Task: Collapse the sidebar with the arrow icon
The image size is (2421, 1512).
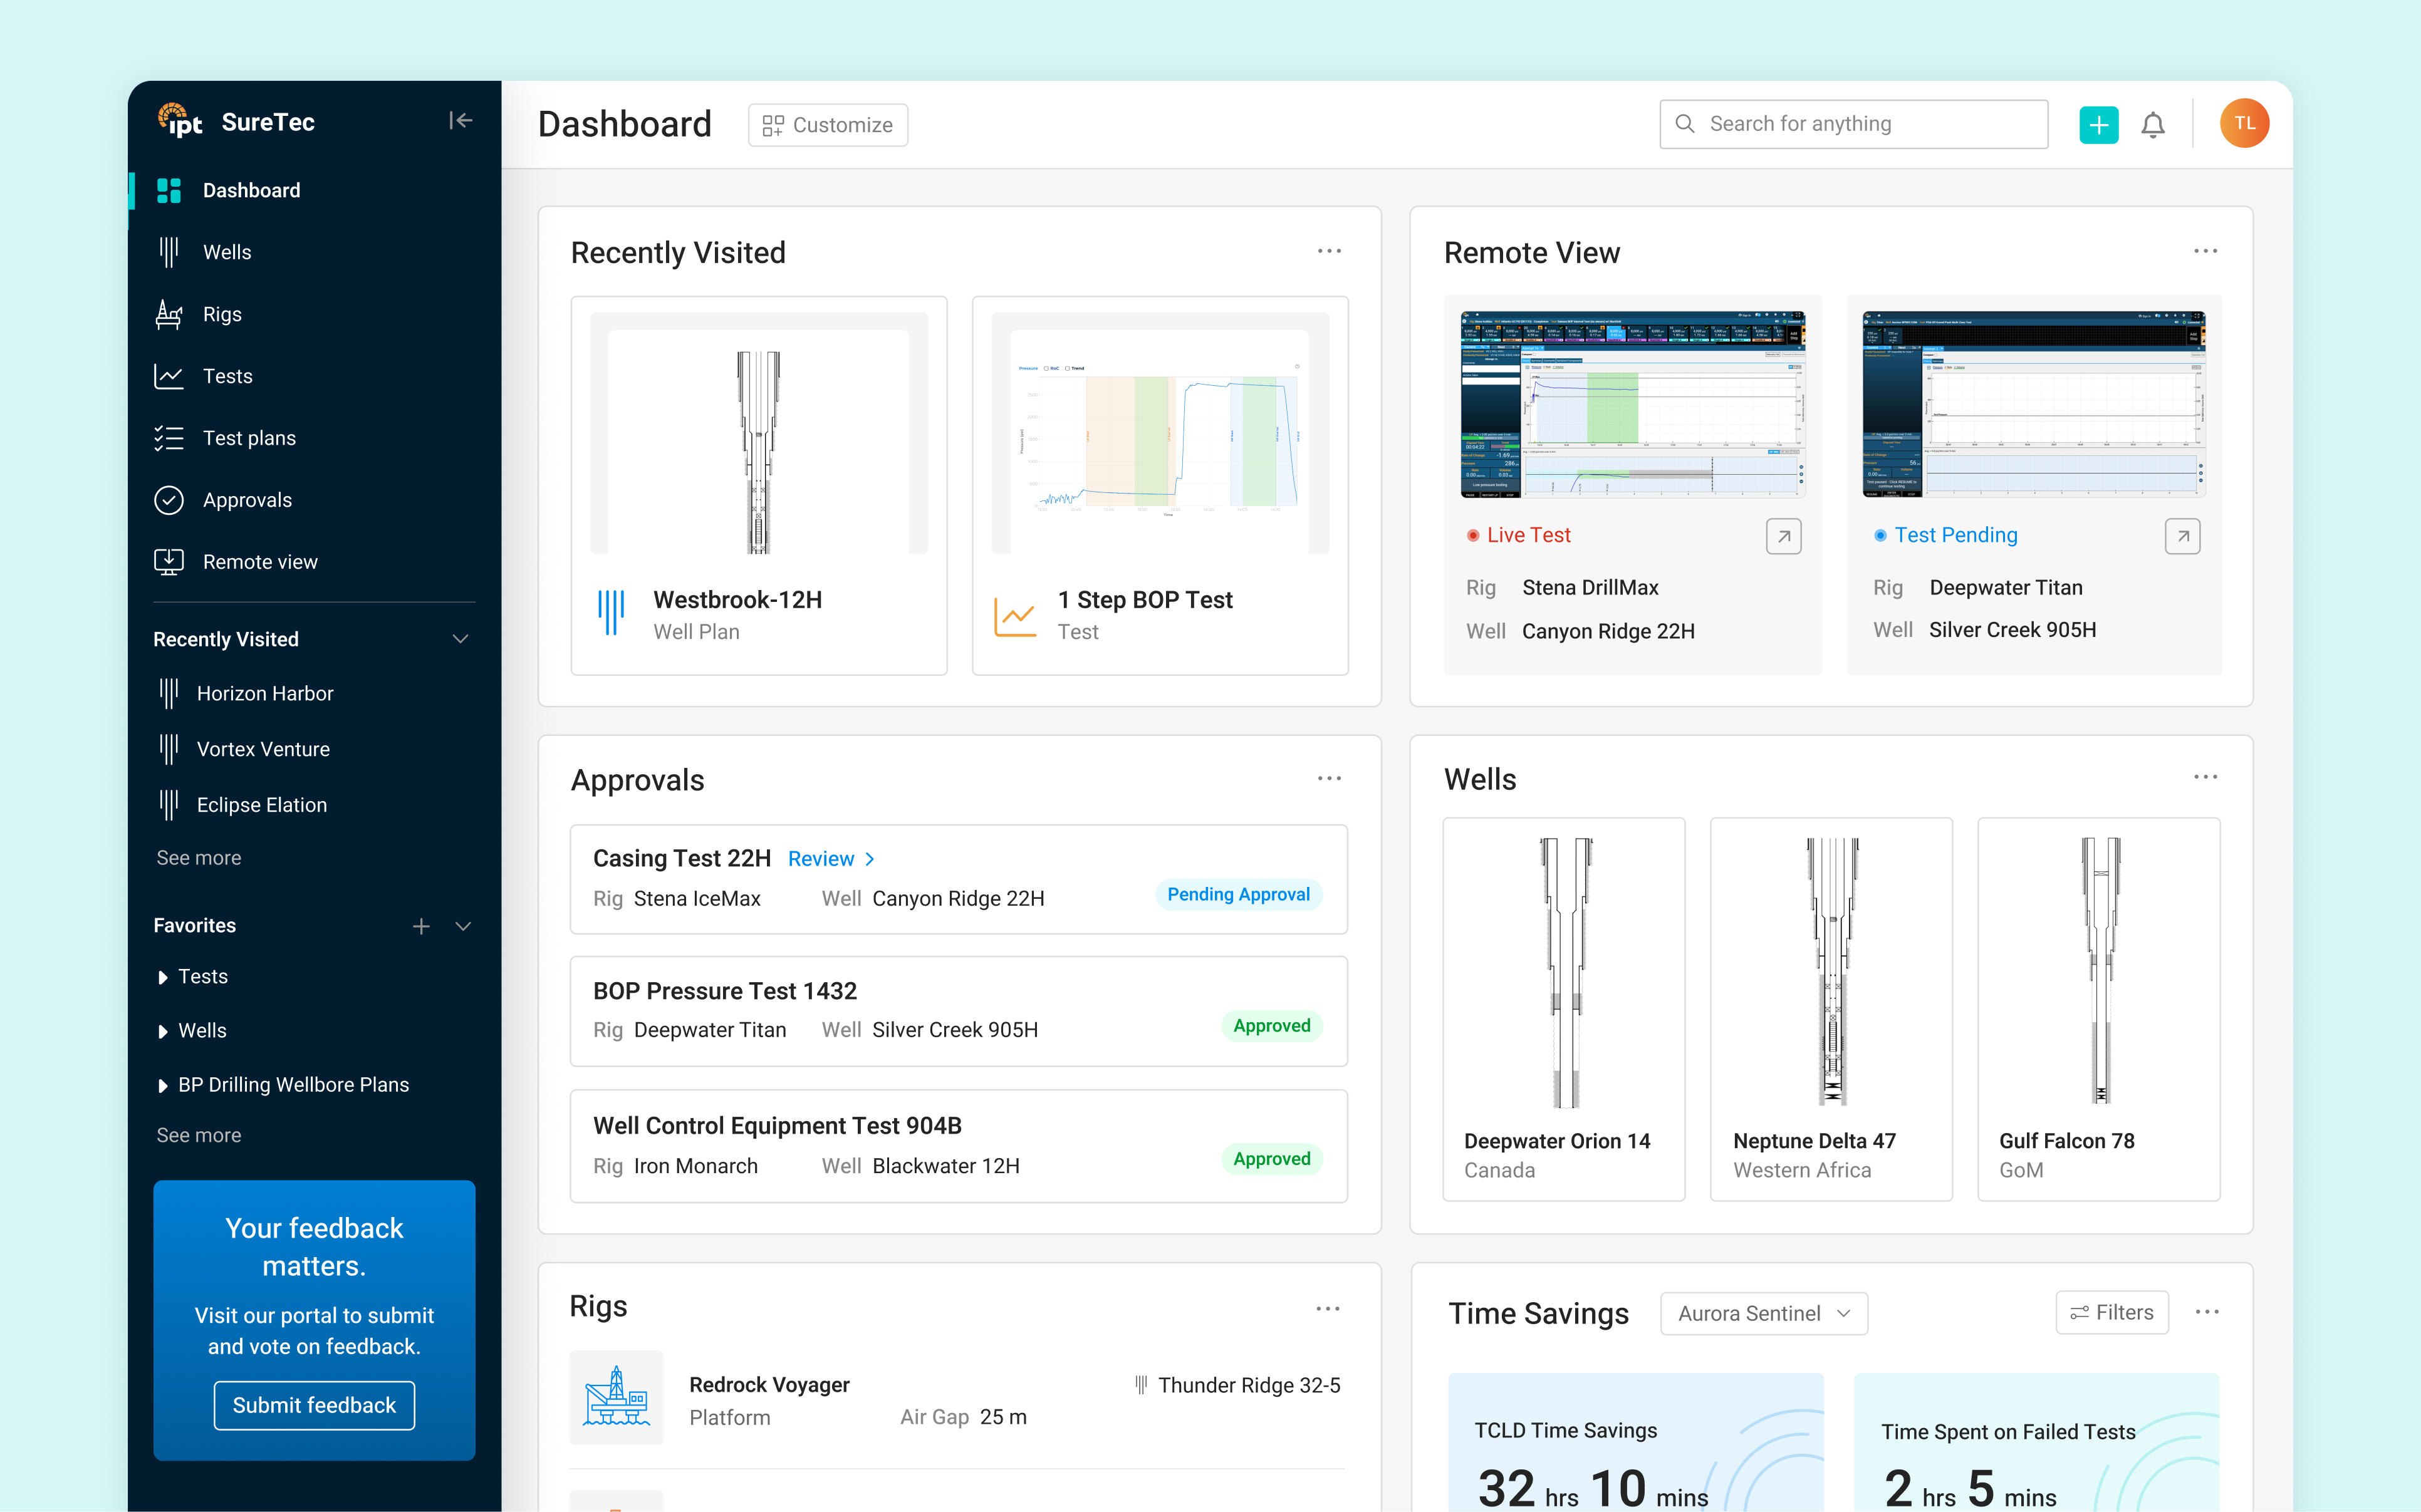Action: tap(460, 121)
